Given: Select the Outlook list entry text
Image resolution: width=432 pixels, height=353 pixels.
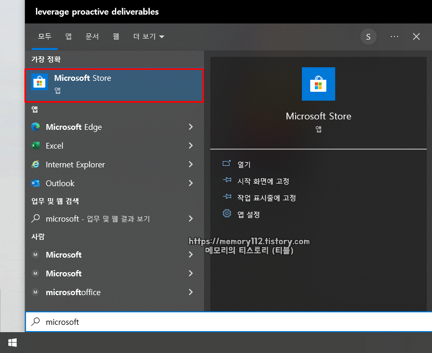Looking at the screenshot, I should 60,183.
